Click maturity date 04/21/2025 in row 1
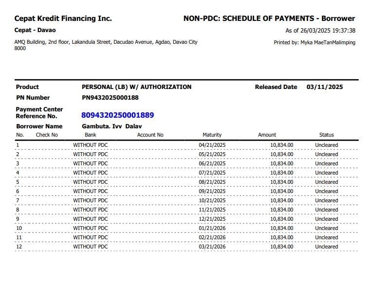The image size is (373, 282). pos(212,145)
